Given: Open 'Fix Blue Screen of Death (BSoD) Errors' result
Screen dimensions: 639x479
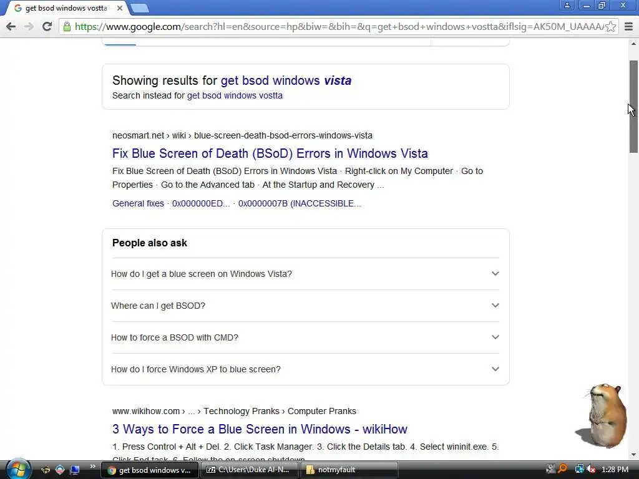Looking at the screenshot, I should point(270,153).
